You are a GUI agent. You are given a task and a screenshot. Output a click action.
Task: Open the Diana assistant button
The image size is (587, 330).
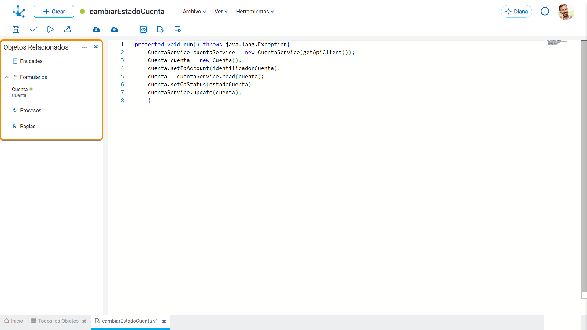coord(516,12)
